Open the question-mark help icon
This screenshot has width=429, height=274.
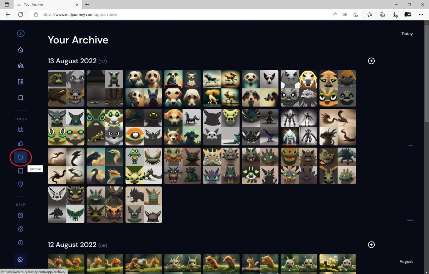(21, 229)
